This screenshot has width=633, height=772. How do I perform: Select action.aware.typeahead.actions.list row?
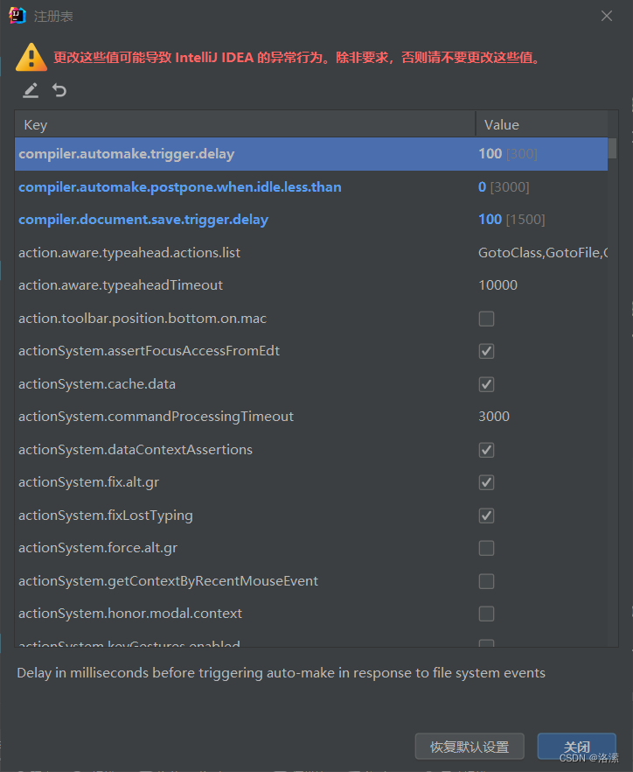point(311,253)
